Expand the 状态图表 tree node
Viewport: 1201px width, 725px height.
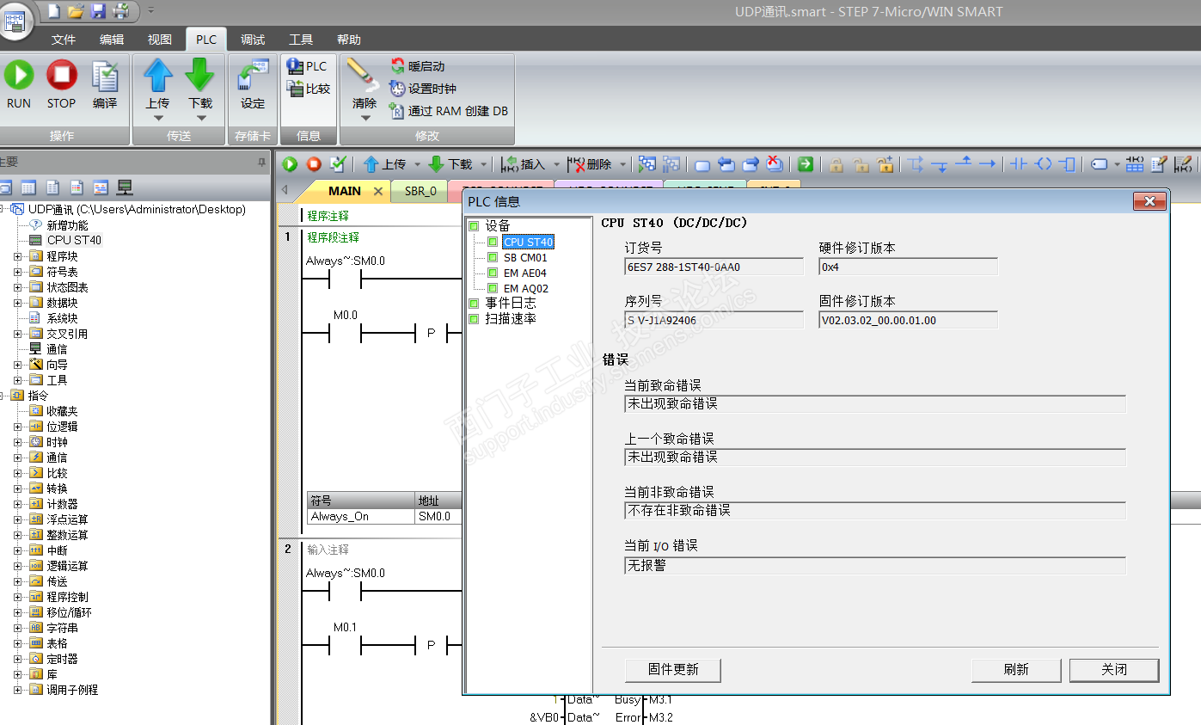pyautogui.click(x=18, y=287)
